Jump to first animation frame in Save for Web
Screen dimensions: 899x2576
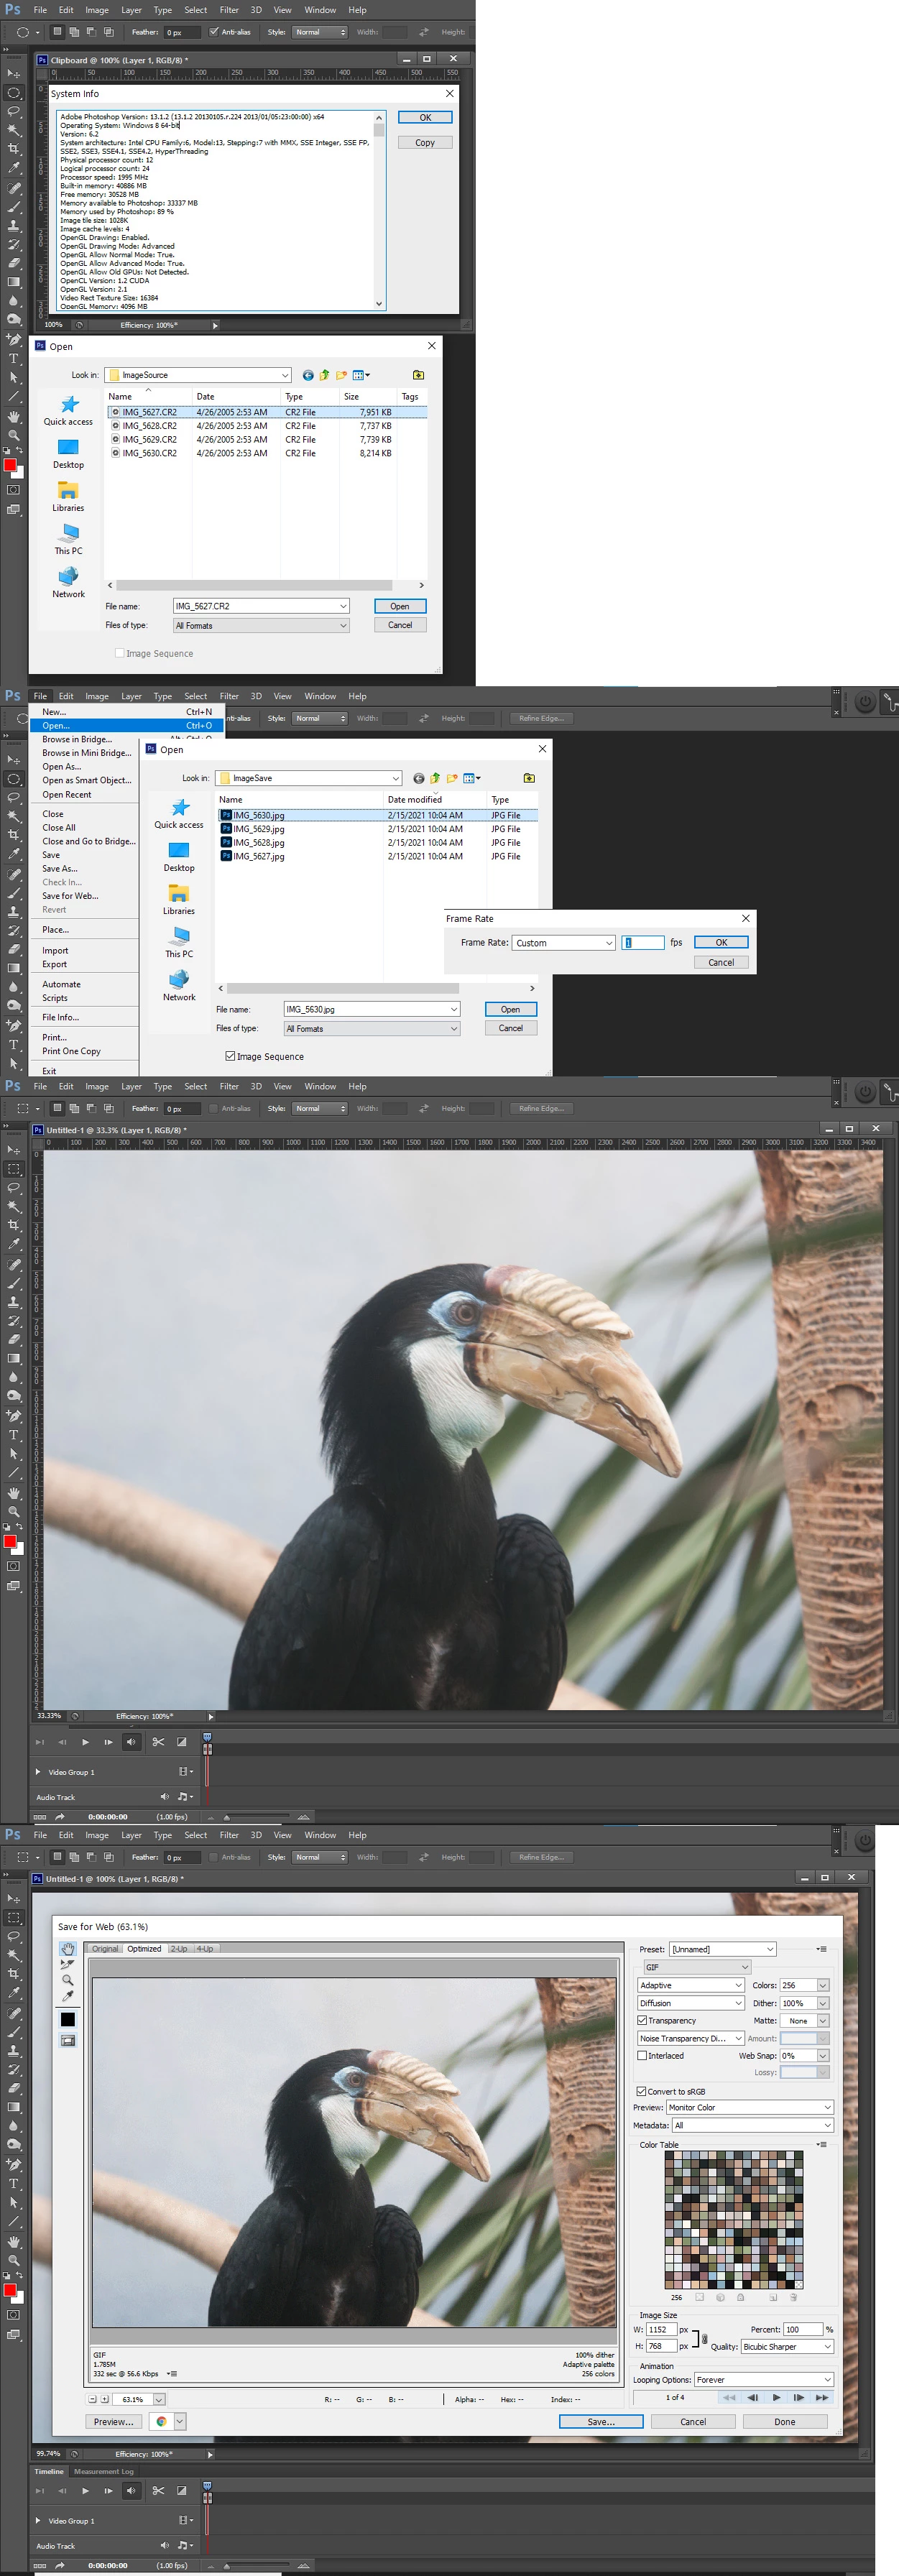pyautogui.click(x=729, y=2397)
